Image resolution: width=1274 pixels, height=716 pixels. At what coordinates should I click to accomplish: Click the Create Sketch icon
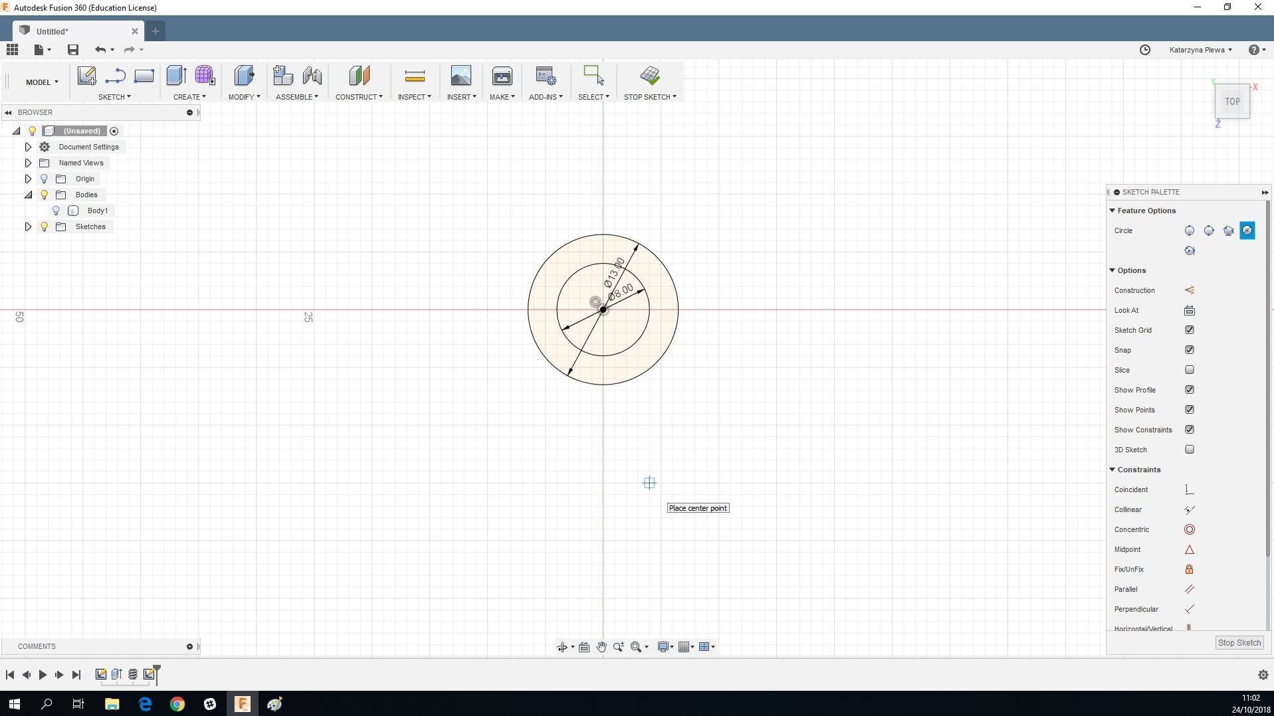point(86,75)
